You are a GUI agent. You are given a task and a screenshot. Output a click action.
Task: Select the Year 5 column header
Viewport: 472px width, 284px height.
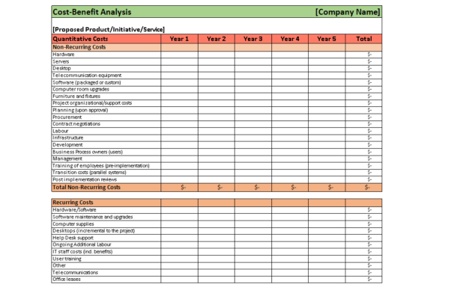[x=327, y=39]
